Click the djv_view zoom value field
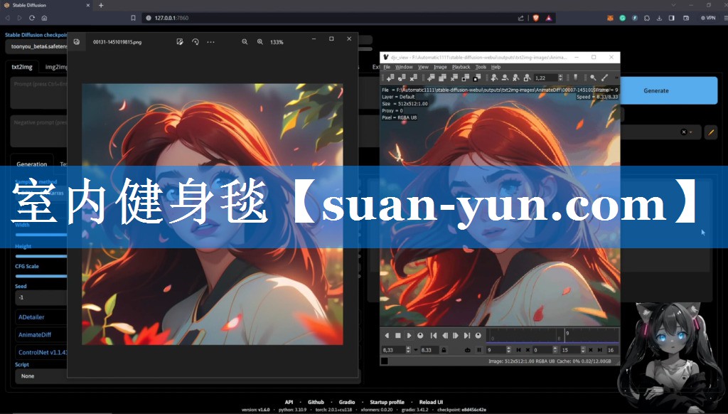Screen dimensions: 728x414 (545, 78)
